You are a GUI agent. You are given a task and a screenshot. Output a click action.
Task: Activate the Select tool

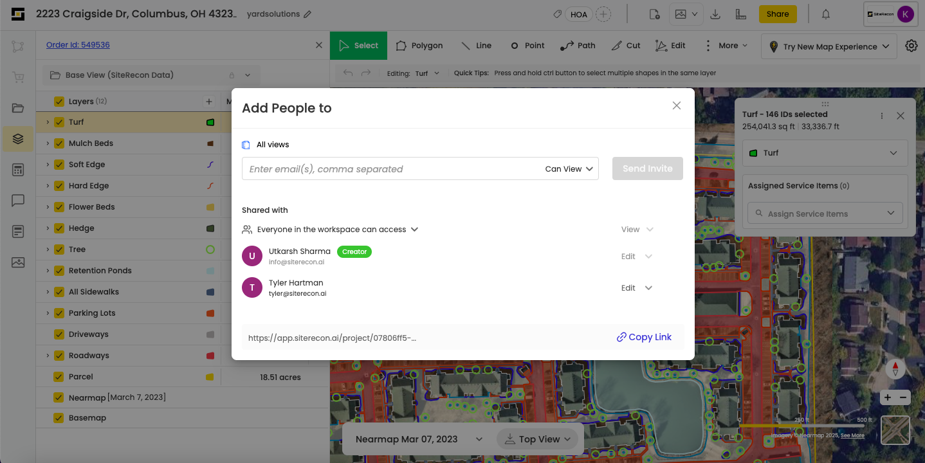359,46
